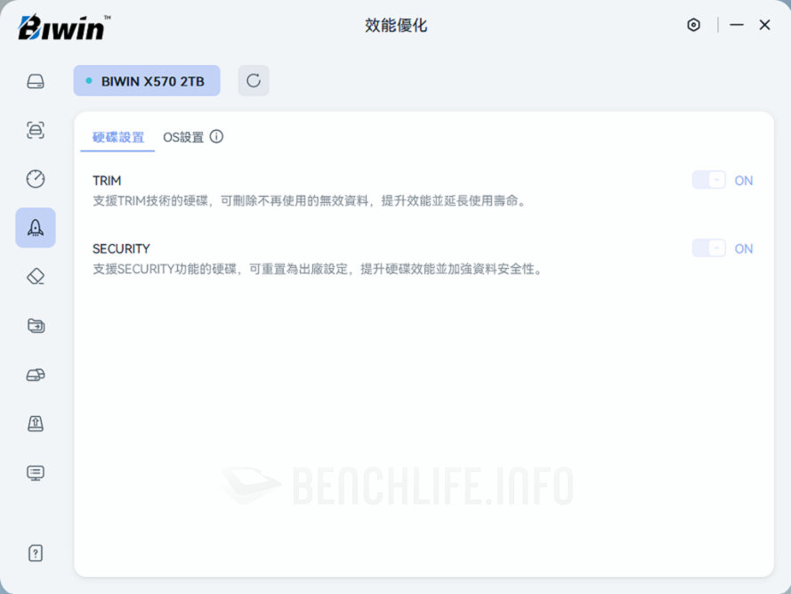Click the info icon beside OS設置
Viewport: 791px width, 594px height.
coord(216,137)
